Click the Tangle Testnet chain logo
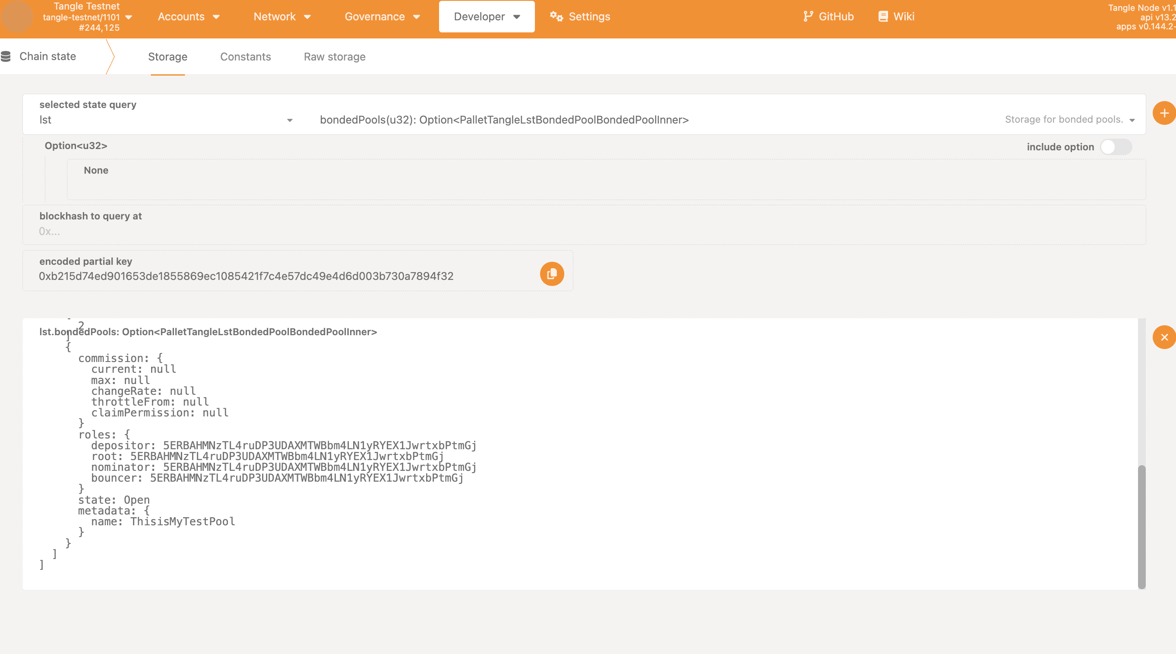Screen dimensions: 1176x654 [x=17, y=16]
